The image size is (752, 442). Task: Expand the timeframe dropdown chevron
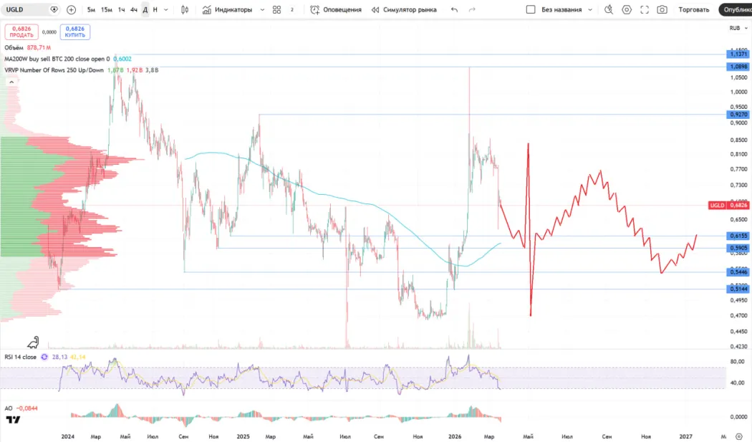click(166, 10)
